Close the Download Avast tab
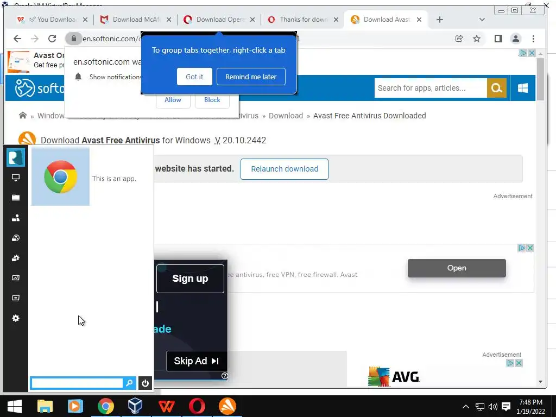 point(419,20)
